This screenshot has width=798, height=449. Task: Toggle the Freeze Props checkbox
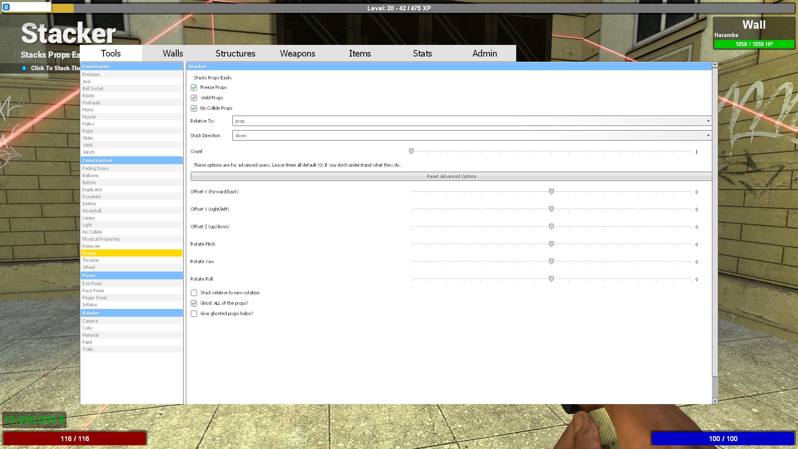pos(194,88)
